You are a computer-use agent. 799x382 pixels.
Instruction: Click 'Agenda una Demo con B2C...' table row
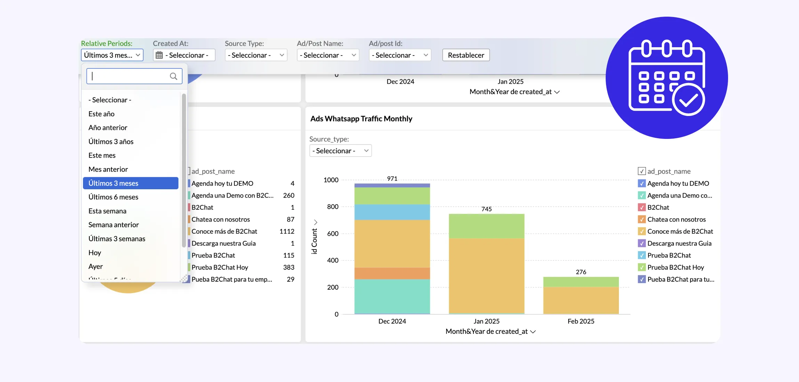[242, 196]
